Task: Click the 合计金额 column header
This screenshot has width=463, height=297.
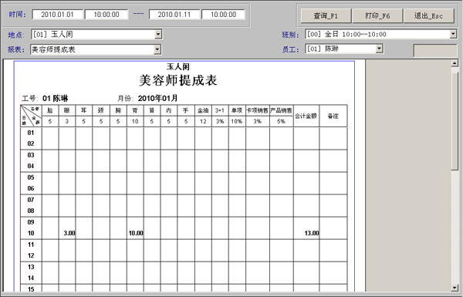Action: 306,116
